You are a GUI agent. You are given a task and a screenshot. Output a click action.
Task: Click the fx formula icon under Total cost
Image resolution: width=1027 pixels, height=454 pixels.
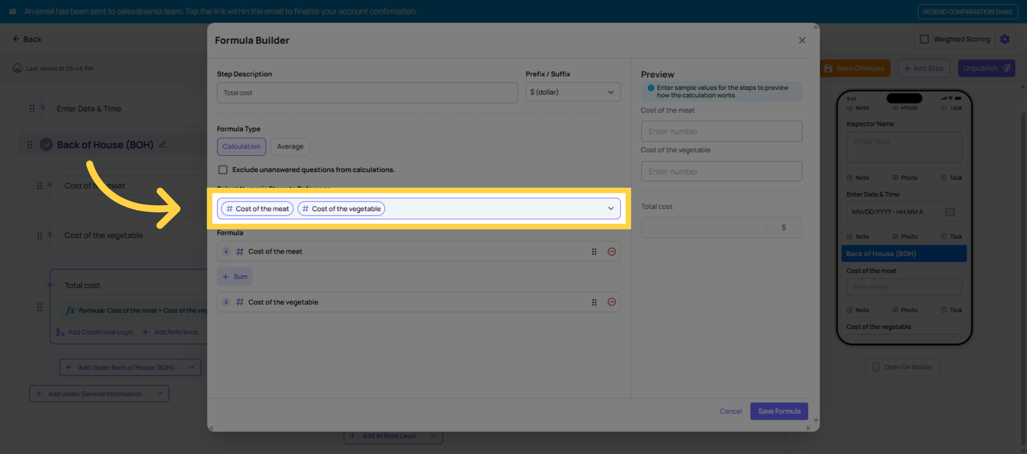71,310
